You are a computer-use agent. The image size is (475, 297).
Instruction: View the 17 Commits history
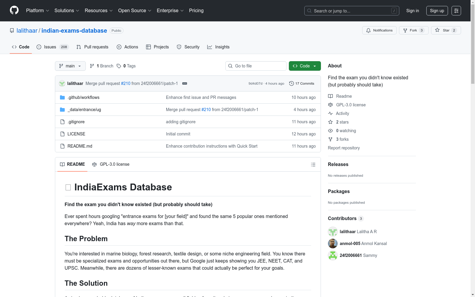click(x=302, y=83)
